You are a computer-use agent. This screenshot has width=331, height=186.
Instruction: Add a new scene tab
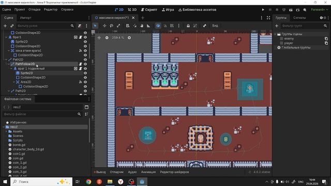pos(143,18)
